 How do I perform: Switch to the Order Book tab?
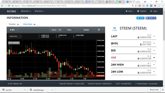(x=29, y=24)
